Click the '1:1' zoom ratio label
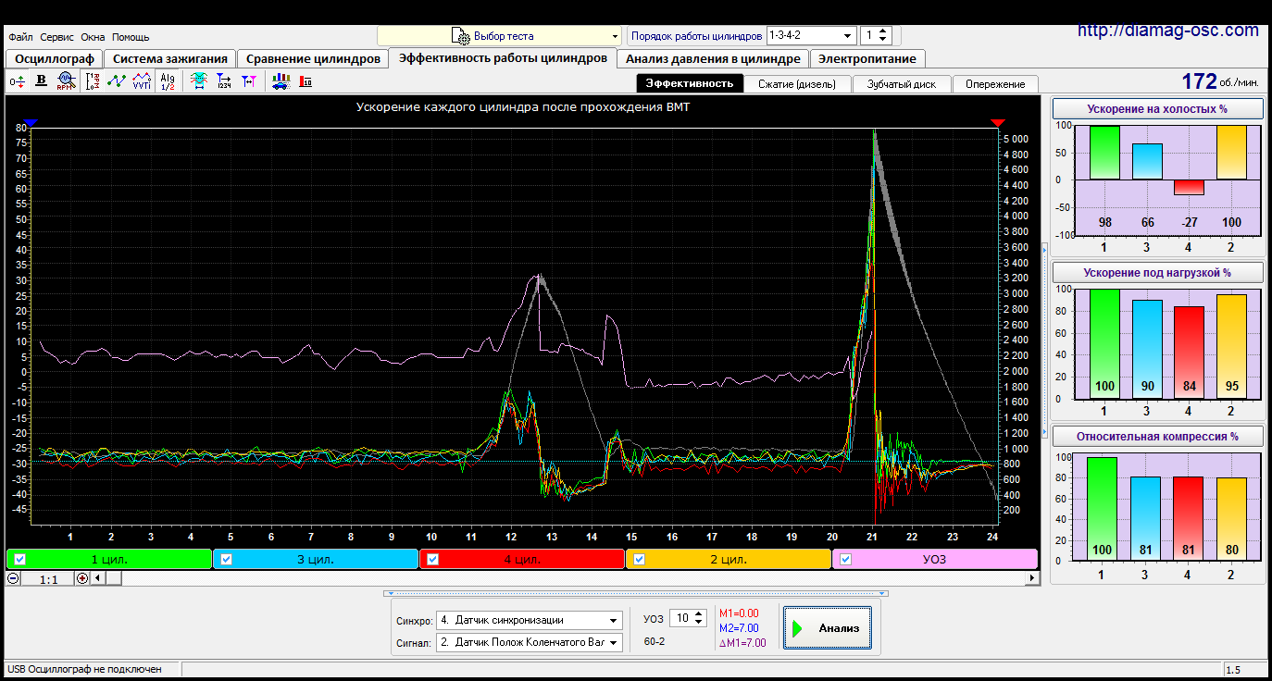The height and width of the screenshot is (681, 1272). (48, 578)
